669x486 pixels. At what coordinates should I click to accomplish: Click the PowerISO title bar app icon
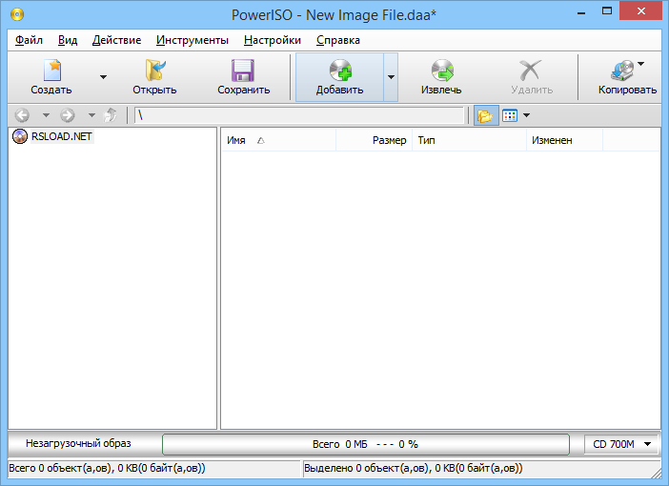pos(17,14)
